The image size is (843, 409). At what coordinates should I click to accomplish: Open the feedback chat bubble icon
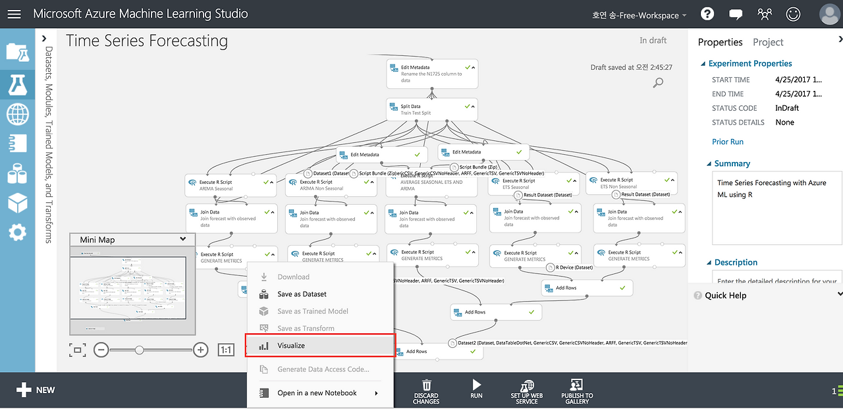point(736,14)
